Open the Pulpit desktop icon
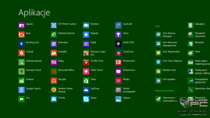 [86, 44]
